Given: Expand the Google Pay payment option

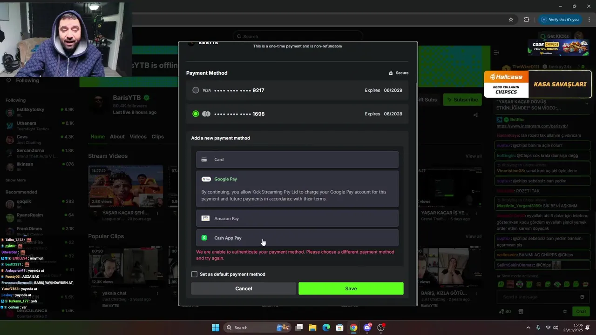Looking at the screenshot, I should click(297, 179).
